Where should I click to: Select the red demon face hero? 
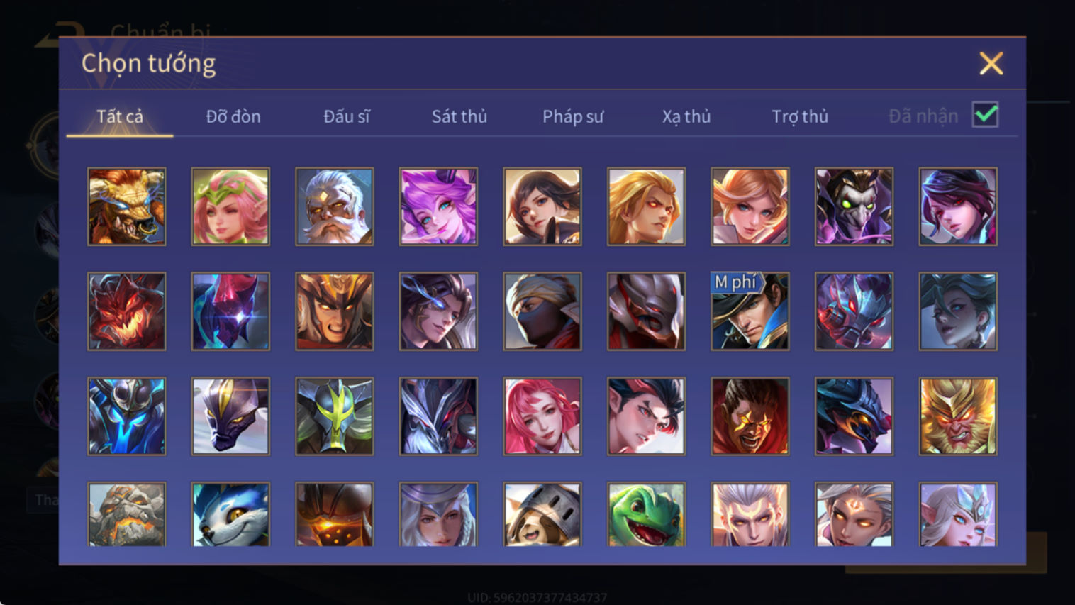[126, 311]
